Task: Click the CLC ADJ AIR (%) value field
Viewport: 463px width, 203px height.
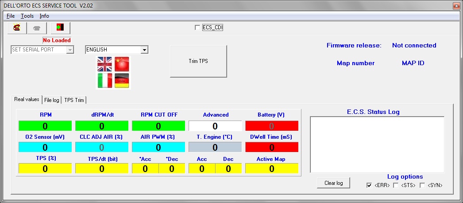Action: pyautogui.click(x=101, y=147)
